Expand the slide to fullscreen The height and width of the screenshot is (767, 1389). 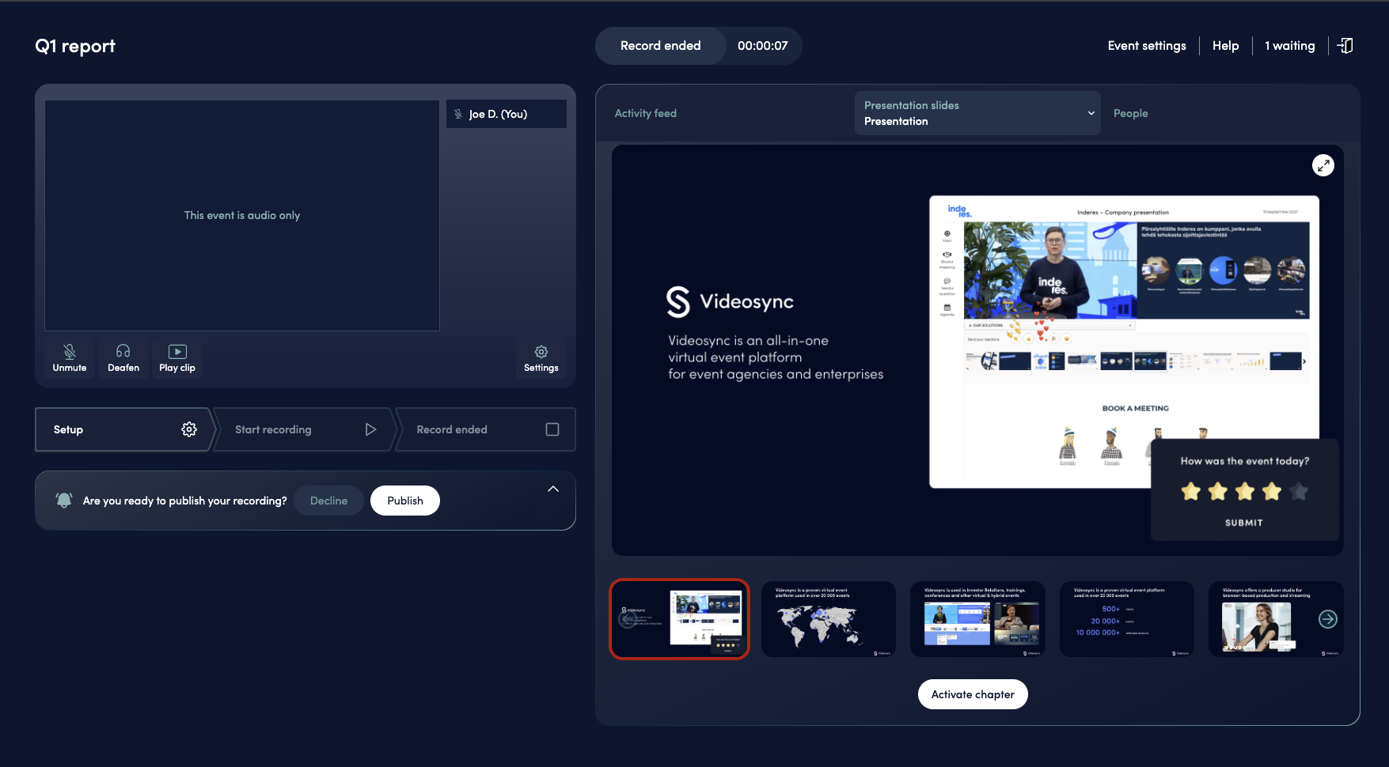point(1323,165)
